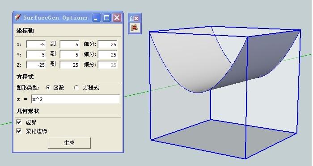The height and width of the screenshot is (166, 313).
Task: Click the Z maximum value field
Action: [x=69, y=65]
